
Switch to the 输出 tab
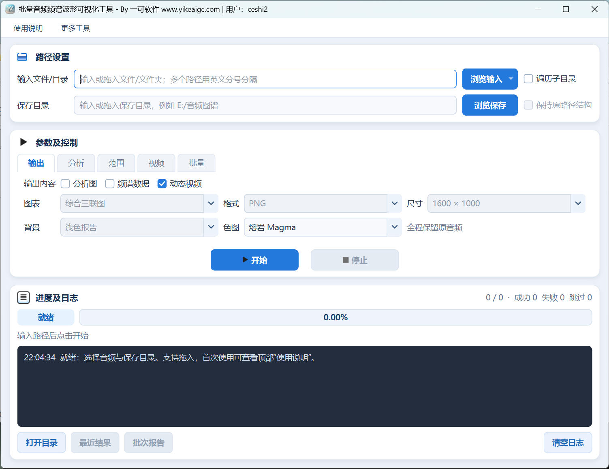36,163
